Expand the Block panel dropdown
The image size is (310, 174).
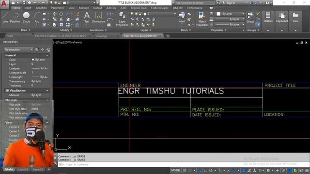click(x=186, y=30)
